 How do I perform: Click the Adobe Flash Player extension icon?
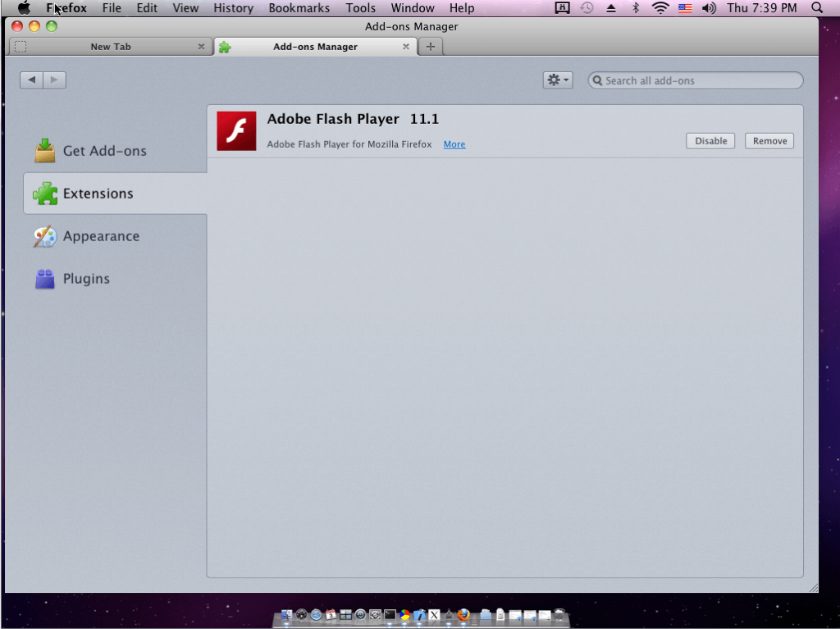[235, 131]
